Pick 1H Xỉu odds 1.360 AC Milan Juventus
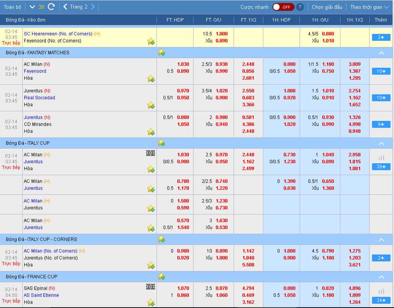Viewport: 394px width, 308px height. [328, 188]
